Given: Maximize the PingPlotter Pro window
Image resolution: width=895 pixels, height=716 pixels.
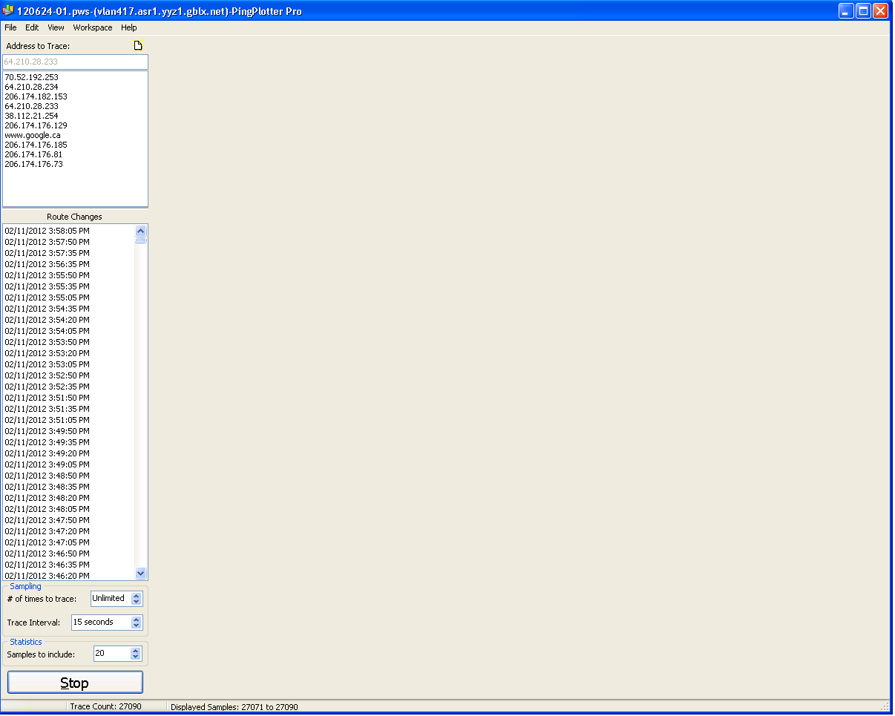Looking at the screenshot, I should coord(863,11).
